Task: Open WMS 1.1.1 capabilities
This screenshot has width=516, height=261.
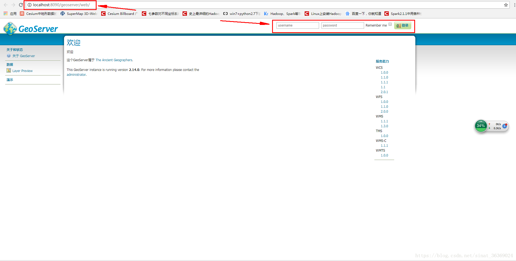Action: [384, 121]
